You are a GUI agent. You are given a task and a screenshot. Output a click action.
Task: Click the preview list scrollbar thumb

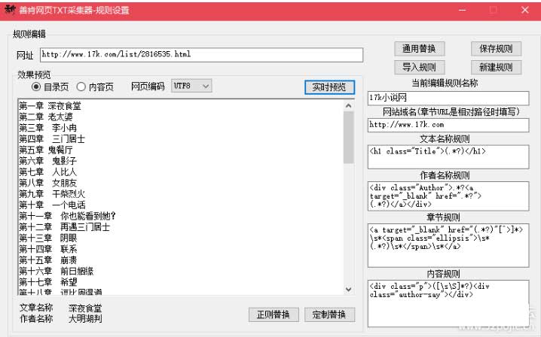coord(348,137)
